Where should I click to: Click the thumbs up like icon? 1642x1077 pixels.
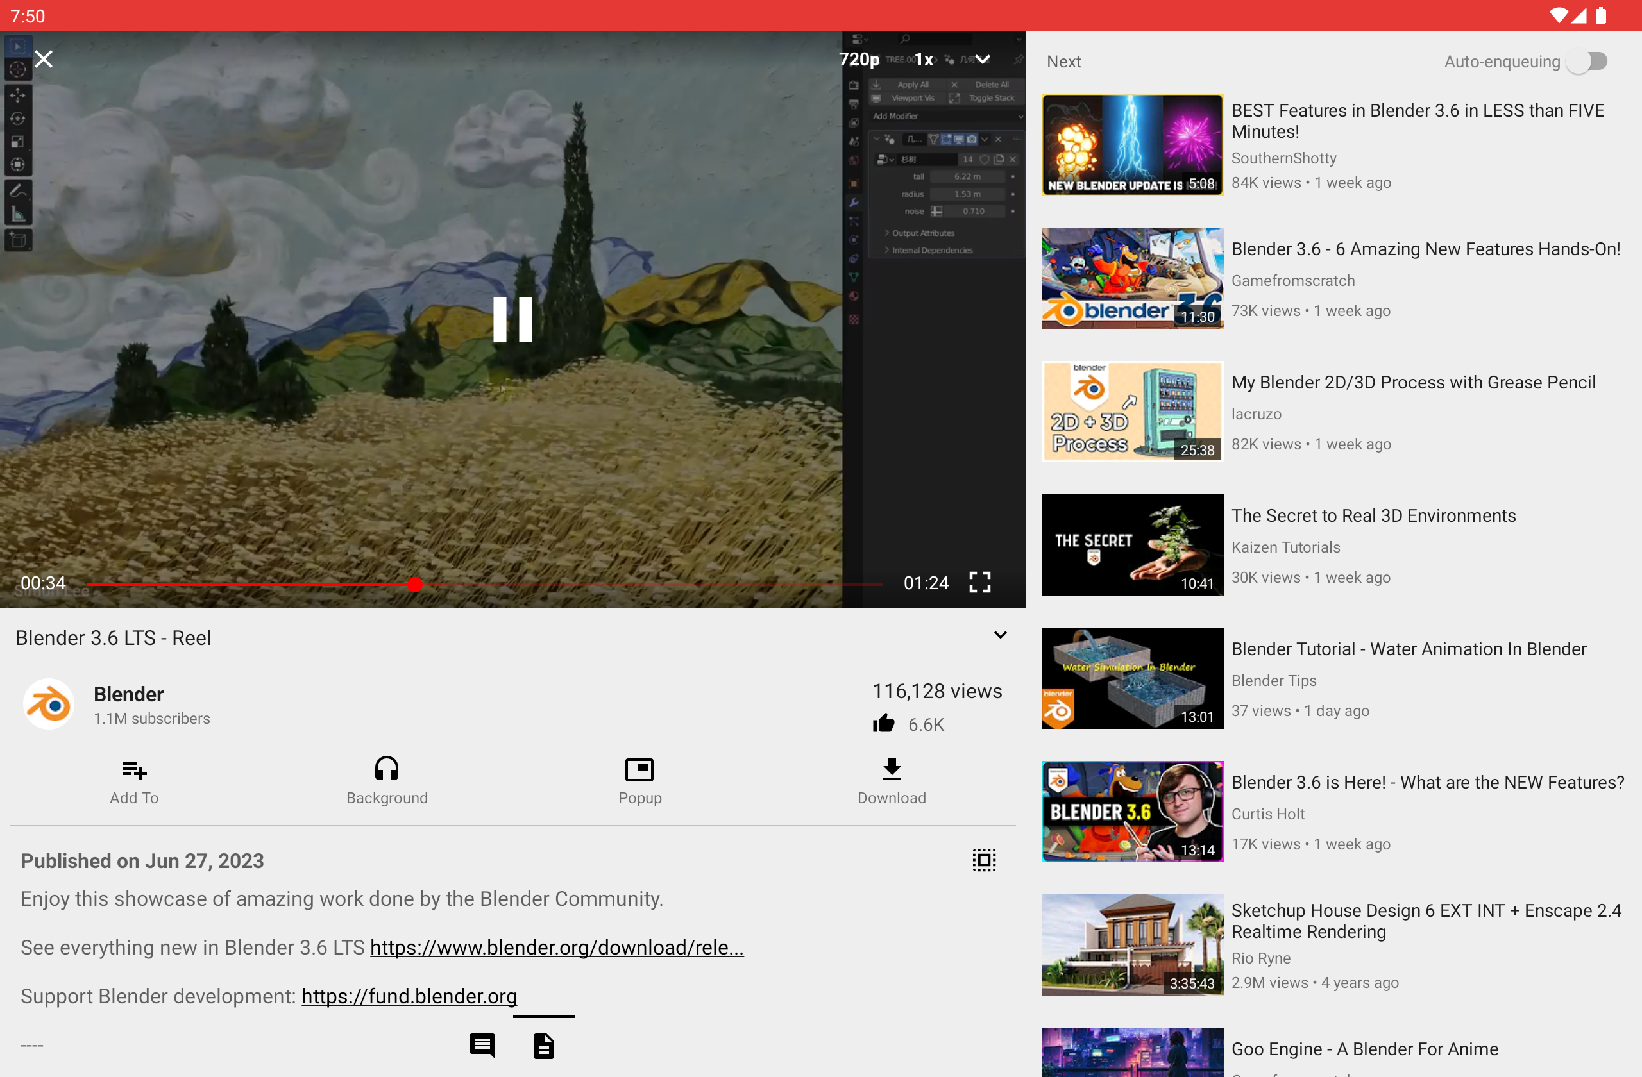click(884, 724)
